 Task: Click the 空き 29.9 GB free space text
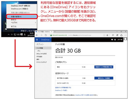[59, 57]
